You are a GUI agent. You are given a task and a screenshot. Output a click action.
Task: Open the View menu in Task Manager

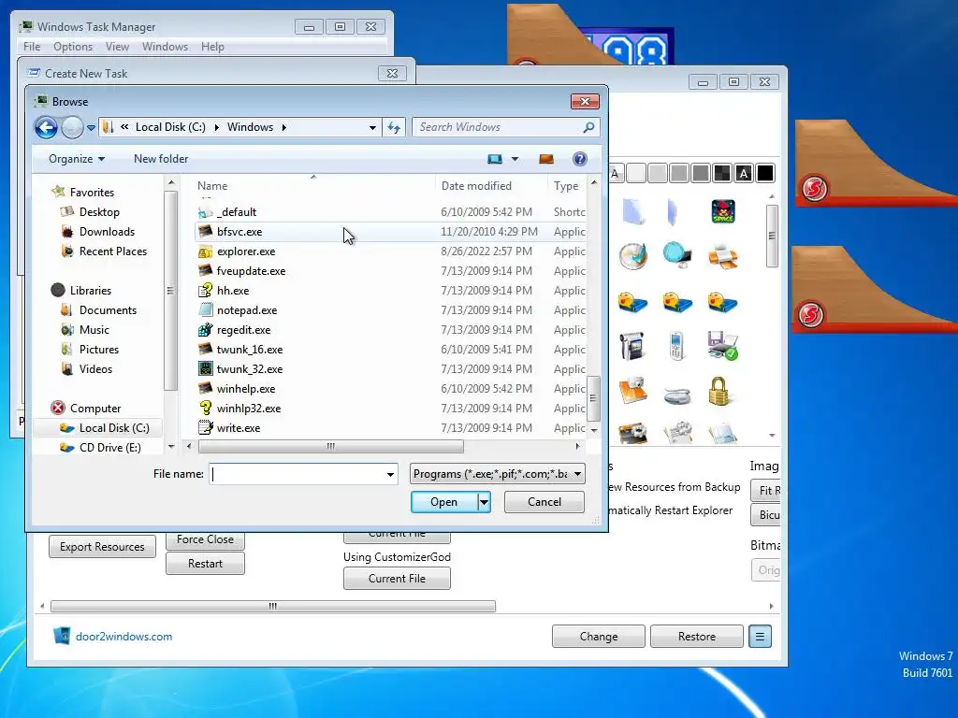pos(117,47)
